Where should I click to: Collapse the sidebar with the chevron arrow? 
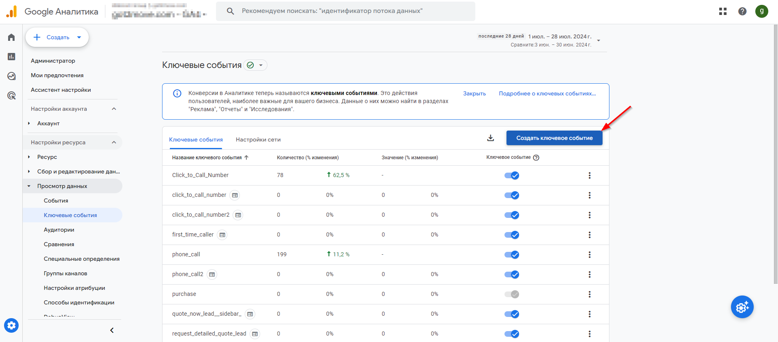coord(112,330)
